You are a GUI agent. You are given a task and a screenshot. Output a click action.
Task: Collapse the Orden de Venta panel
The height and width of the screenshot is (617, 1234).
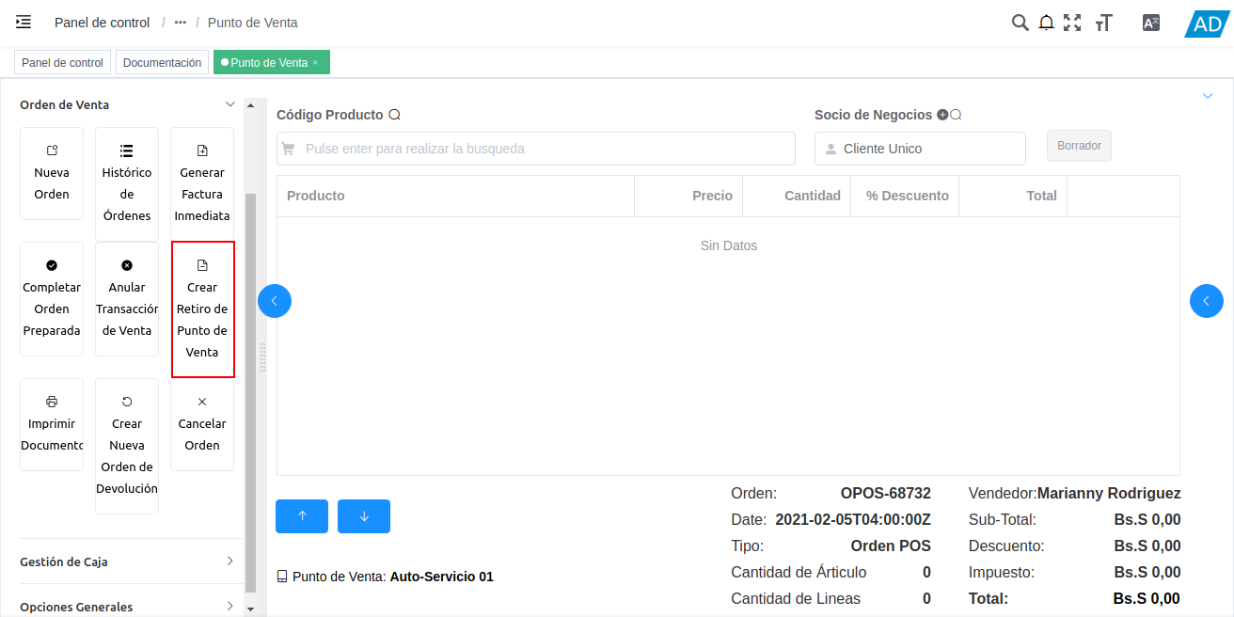pyautogui.click(x=229, y=103)
